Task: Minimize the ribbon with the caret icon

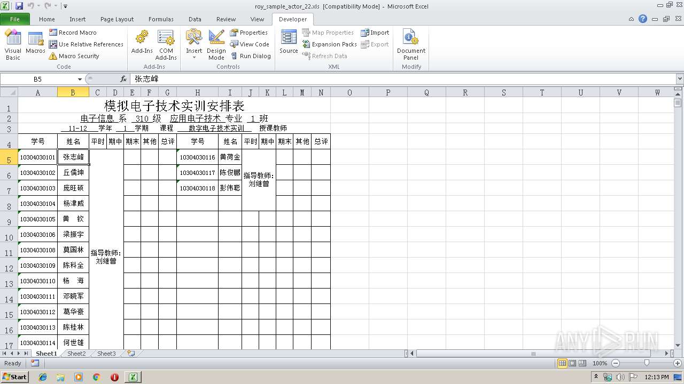Action: pos(632,19)
